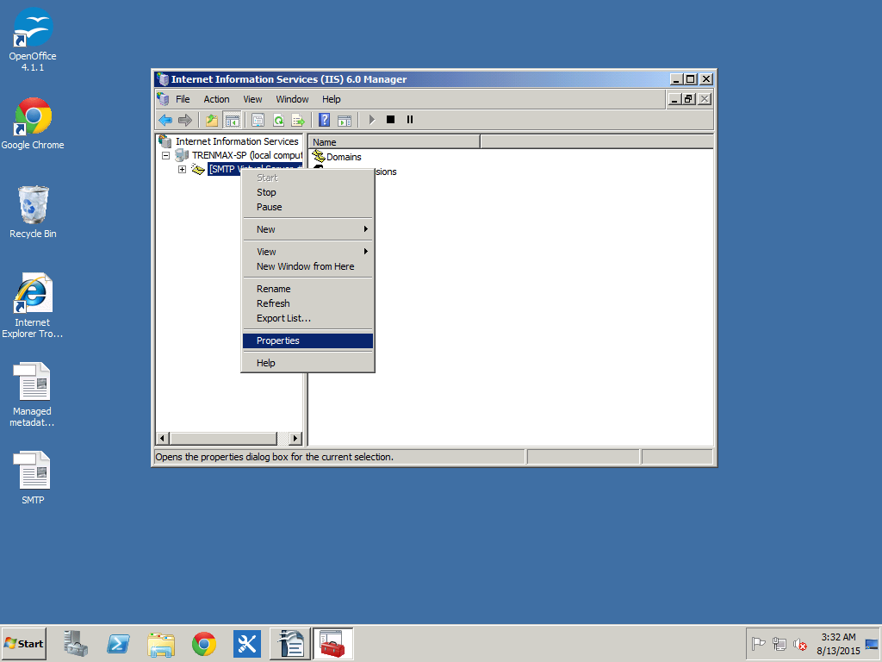Open the Window menu
Viewport: 882px width, 662px height.
[292, 99]
